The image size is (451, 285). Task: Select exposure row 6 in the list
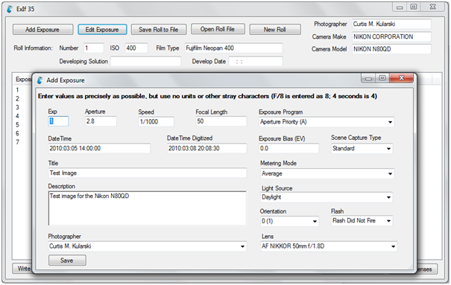(x=17, y=133)
